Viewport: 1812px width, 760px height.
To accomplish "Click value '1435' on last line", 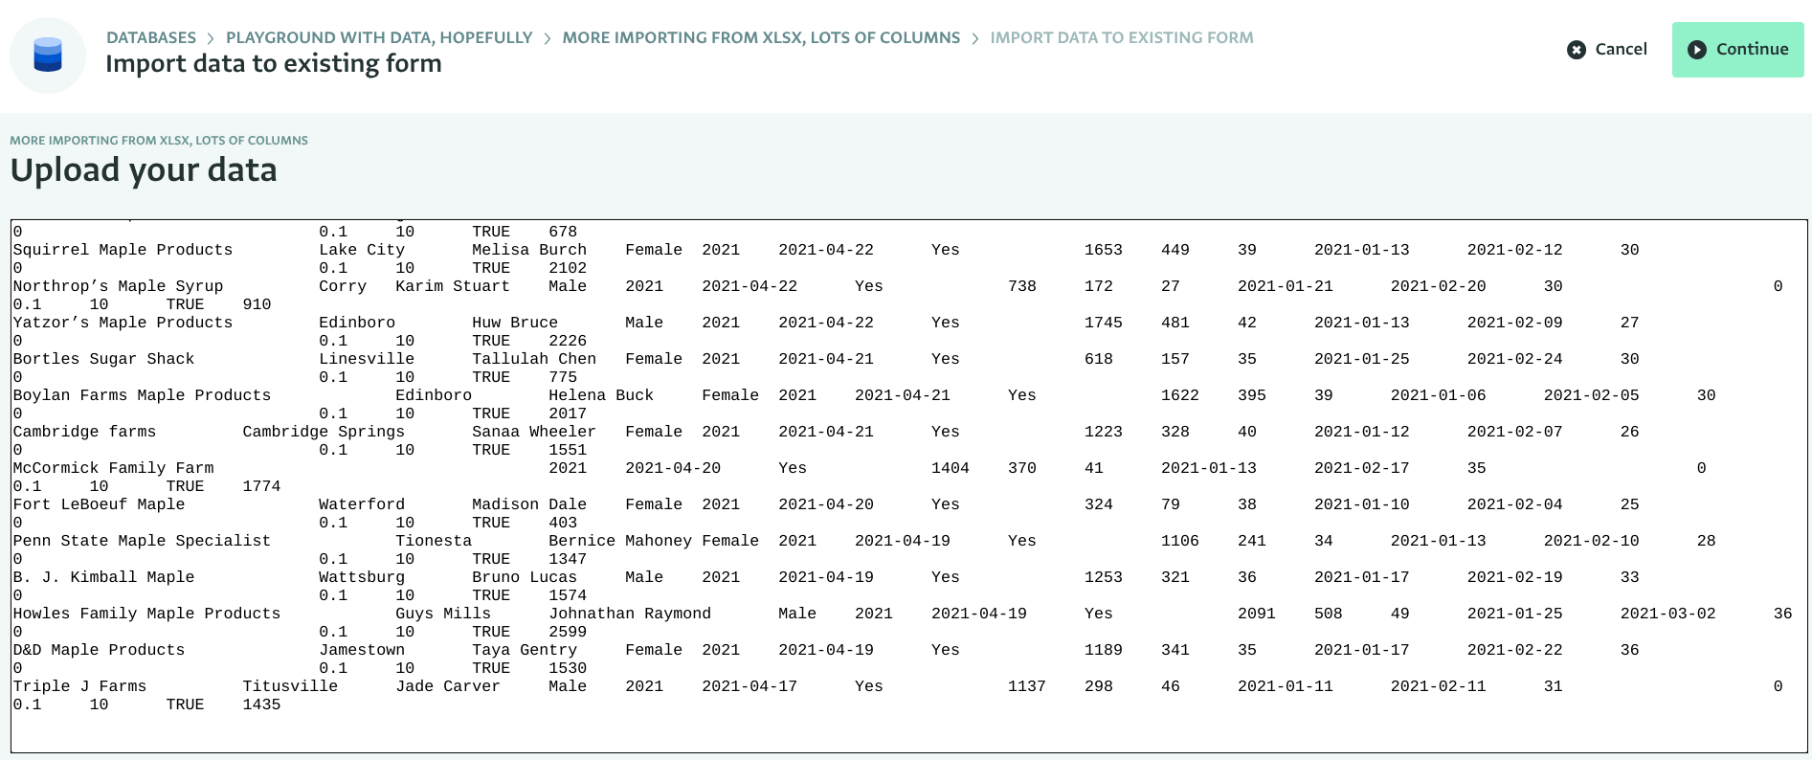I will pyautogui.click(x=261, y=704).
